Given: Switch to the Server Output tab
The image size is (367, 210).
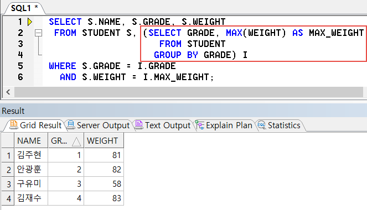Looking at the screenshot, I should (98, 125).
